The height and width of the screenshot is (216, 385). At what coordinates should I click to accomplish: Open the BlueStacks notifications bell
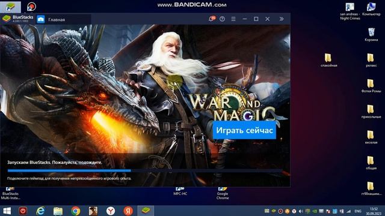pos(211,19)
